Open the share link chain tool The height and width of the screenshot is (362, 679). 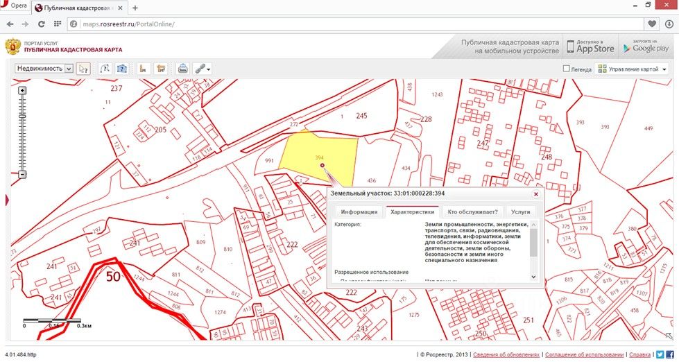200,69
